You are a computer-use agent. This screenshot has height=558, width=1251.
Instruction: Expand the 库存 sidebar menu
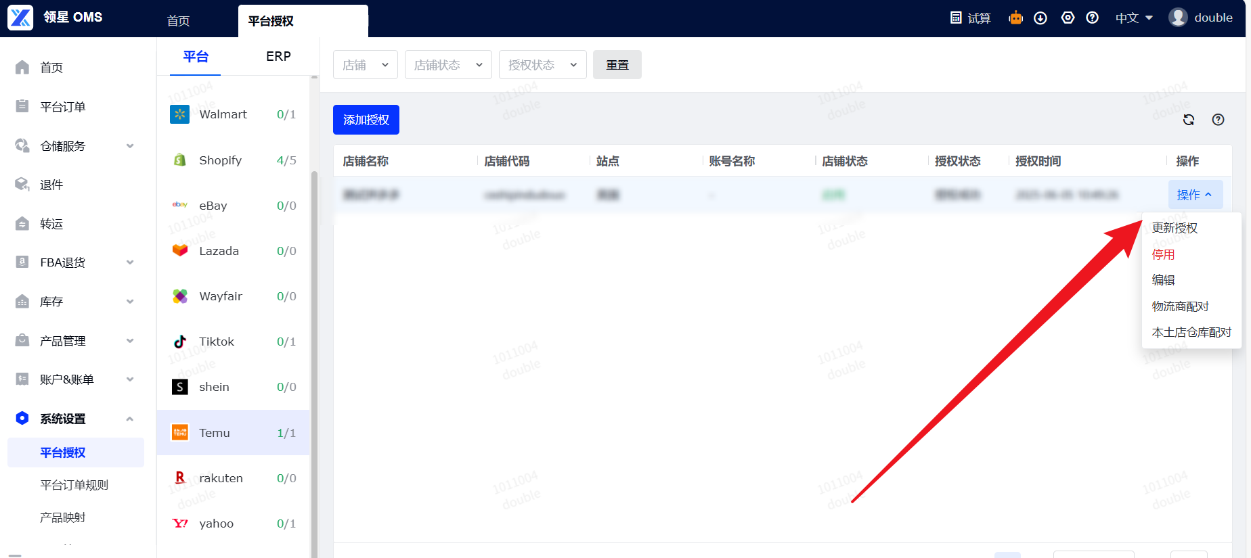[x=130, y=302]
